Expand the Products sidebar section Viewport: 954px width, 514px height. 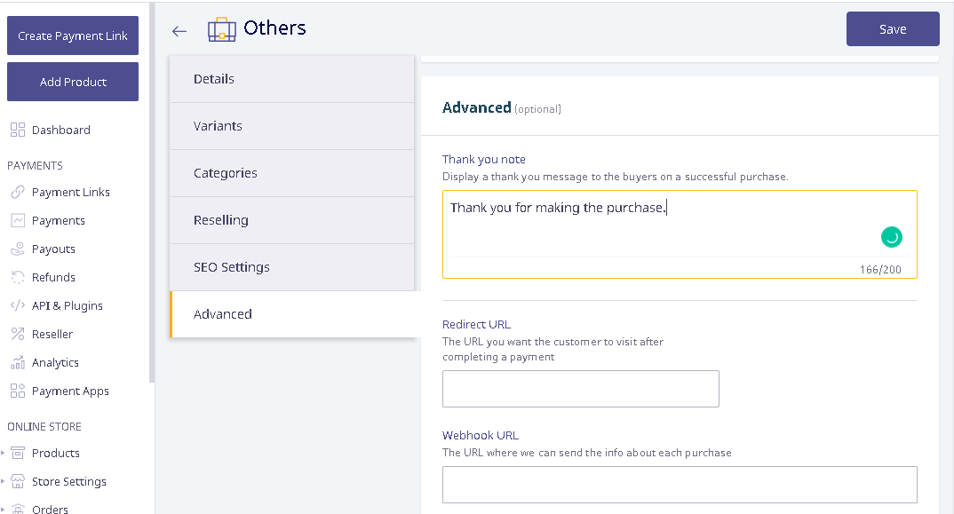point(3,453)
